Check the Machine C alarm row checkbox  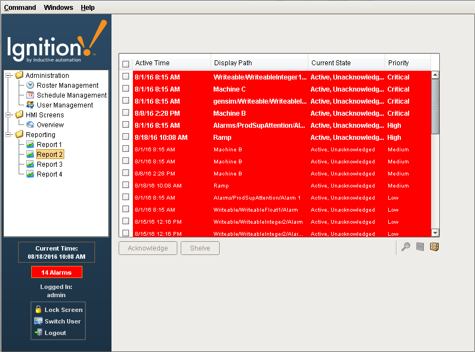[x=125, y=89]
